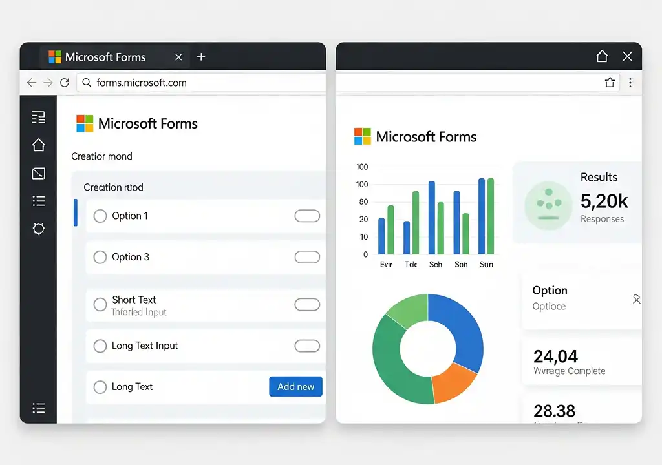The width and height of the screenshot is (662, 465).
Task: Select the Long Text Input radio button
Action: 100,346
